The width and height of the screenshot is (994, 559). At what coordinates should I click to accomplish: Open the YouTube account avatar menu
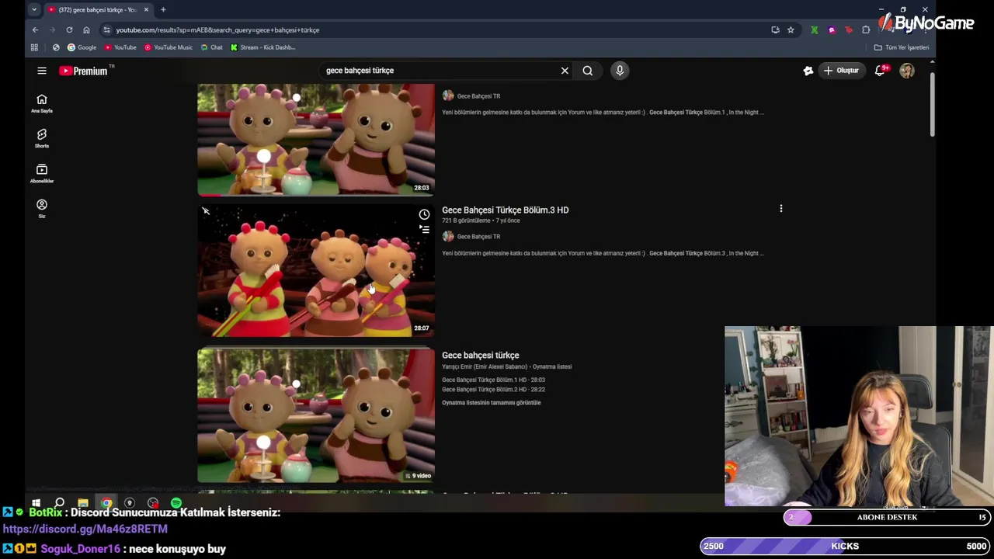(x=907, y=71)
